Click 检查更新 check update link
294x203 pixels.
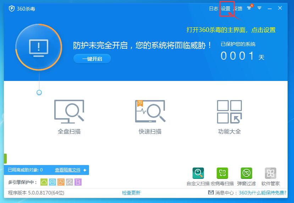coord(131,193)
